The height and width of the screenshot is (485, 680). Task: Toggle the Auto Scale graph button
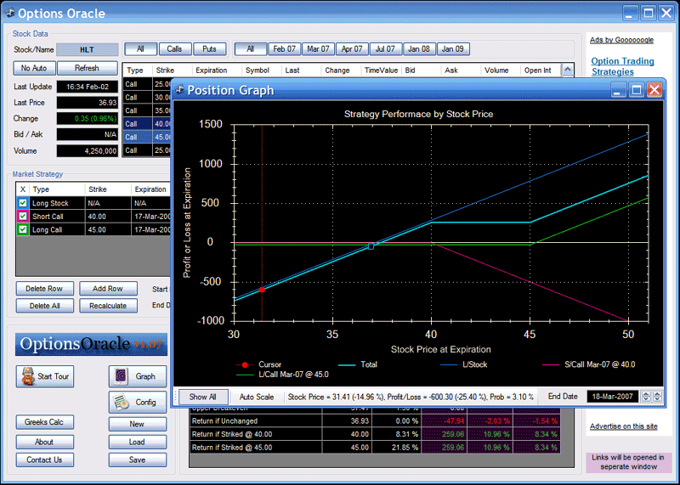point(257,397)
